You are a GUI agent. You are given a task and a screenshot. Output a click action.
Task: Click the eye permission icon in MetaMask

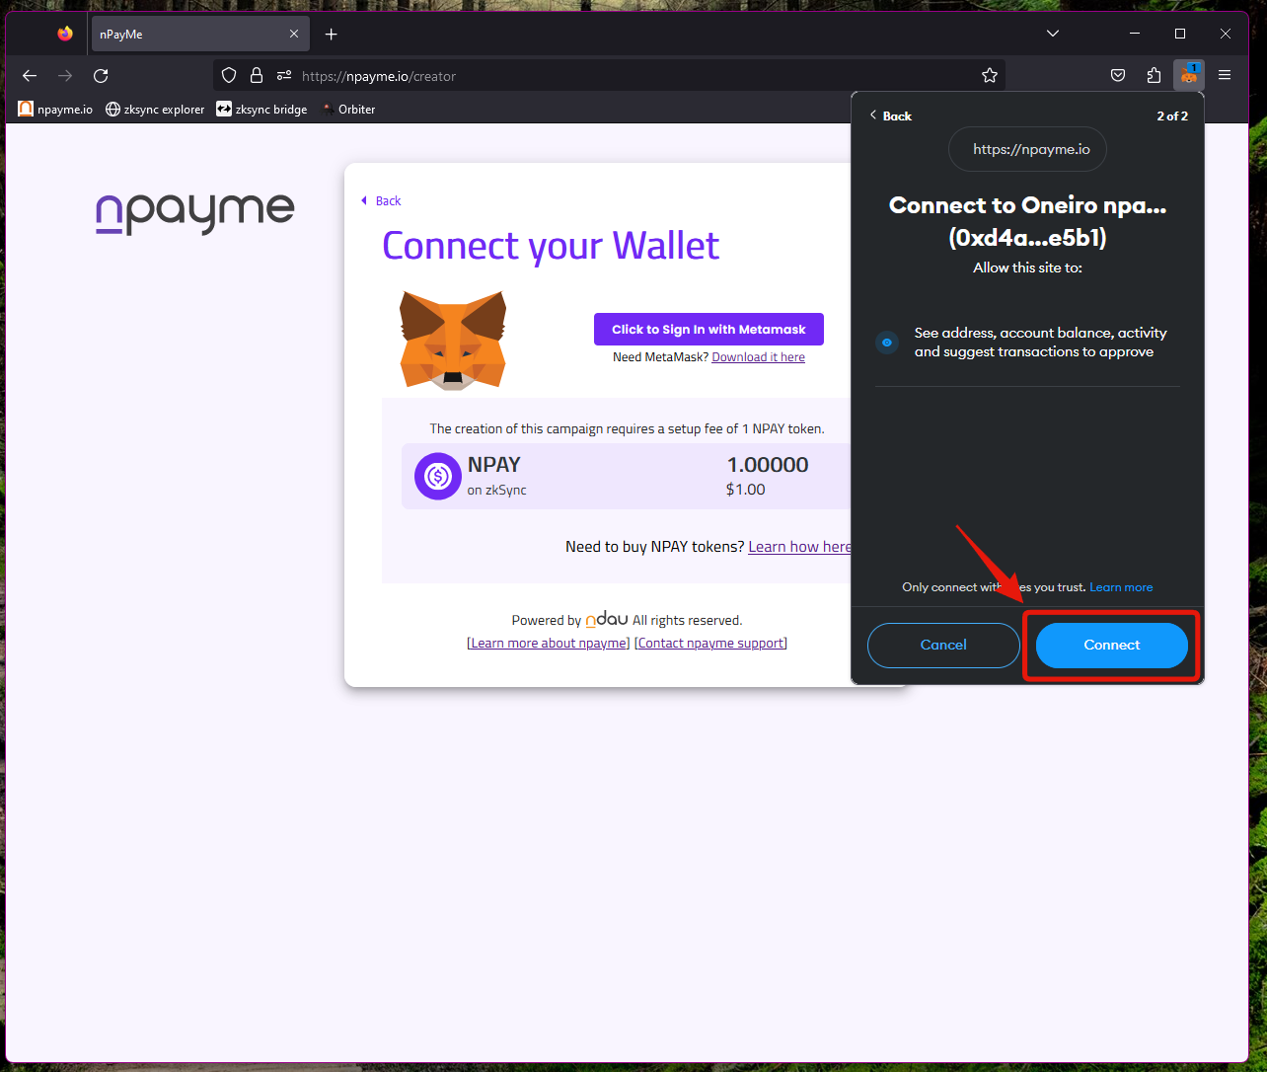[887, 343]
